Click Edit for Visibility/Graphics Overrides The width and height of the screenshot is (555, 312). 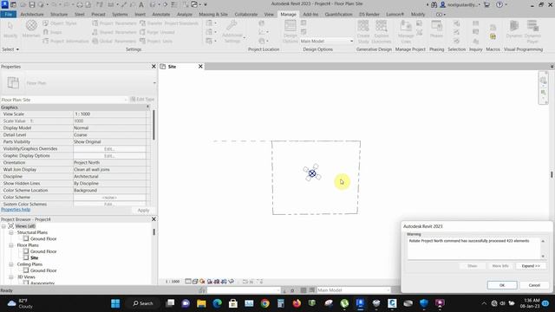click(109, 149)
